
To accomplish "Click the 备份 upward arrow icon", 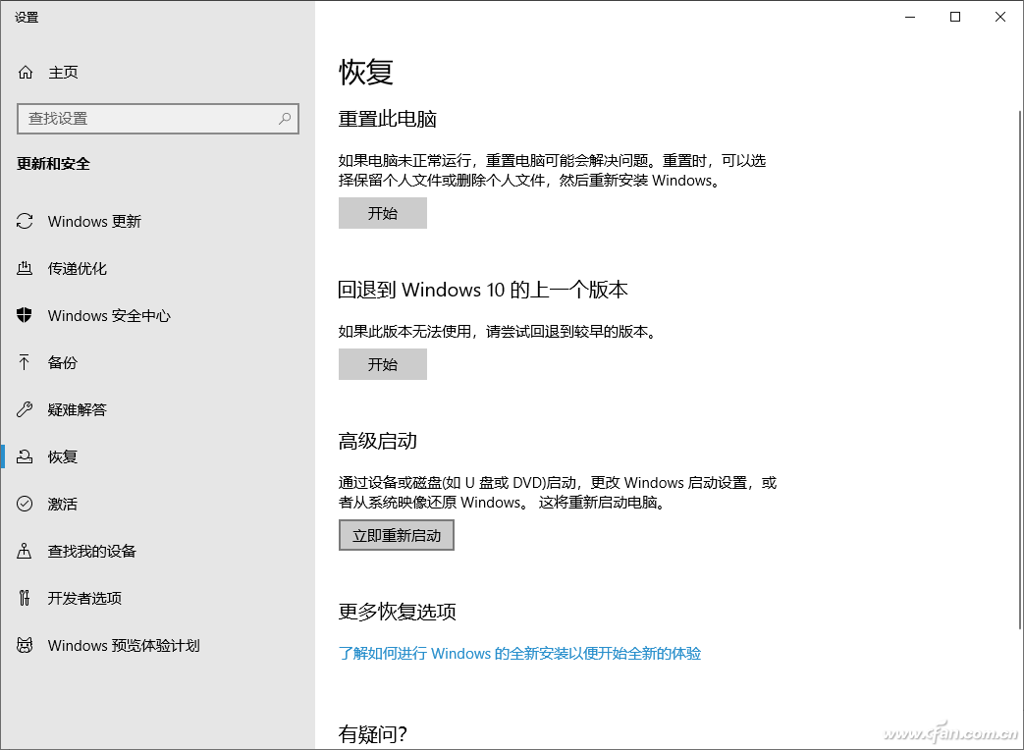I will pos(25,362).
